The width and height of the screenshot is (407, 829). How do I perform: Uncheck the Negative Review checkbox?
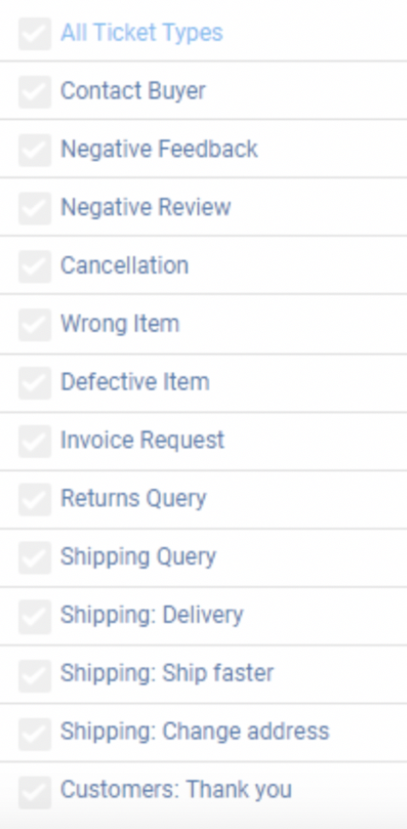(35, 209)
